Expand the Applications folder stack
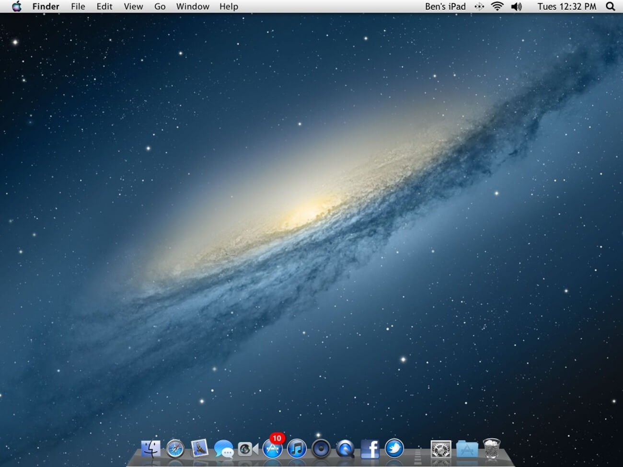The width and height of the screenshot is (623, 467). pos(466,449)
